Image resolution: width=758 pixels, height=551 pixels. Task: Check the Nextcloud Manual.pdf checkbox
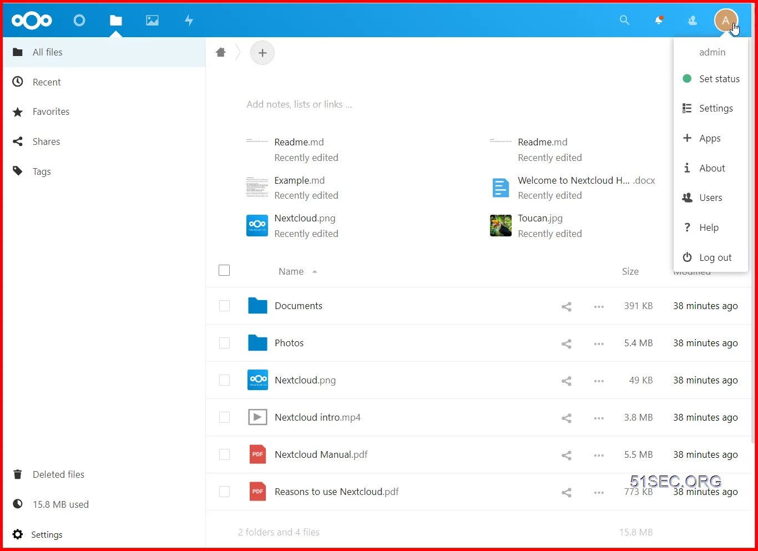tap(224, 454)
